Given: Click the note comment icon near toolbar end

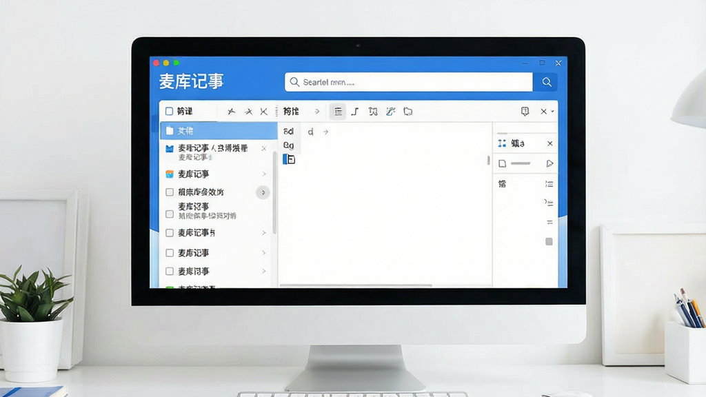Looking at the screenshot, I should [525, 111].
